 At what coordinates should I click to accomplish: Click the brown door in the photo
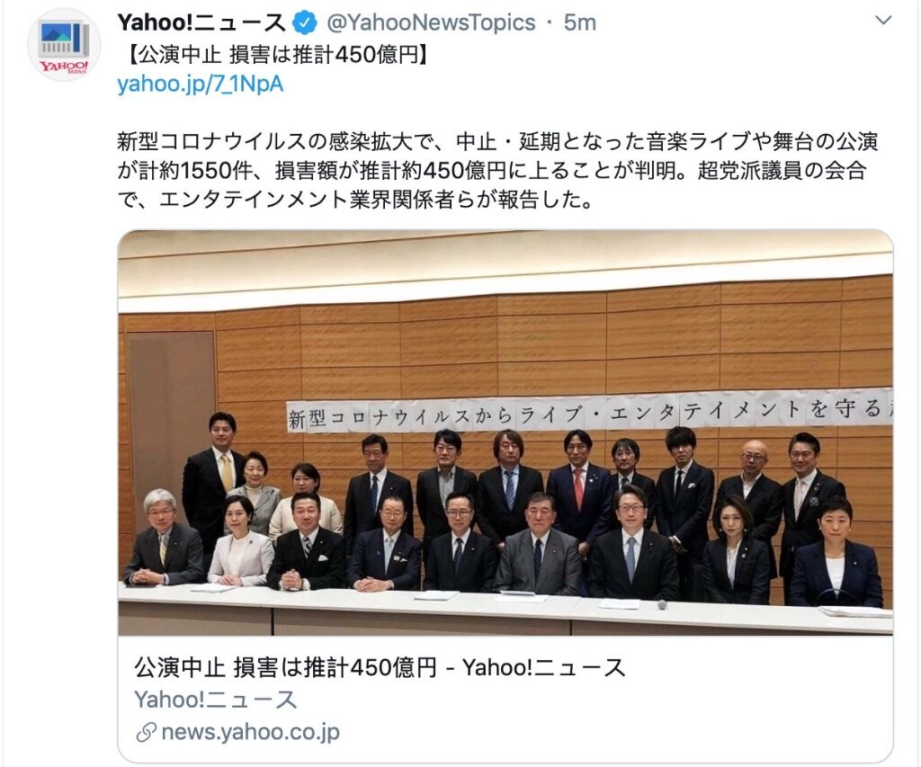coord(170,423)
